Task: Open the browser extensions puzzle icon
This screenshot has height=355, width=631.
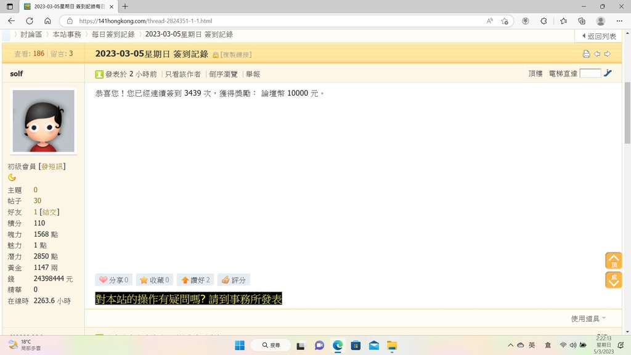Action: 543,21
